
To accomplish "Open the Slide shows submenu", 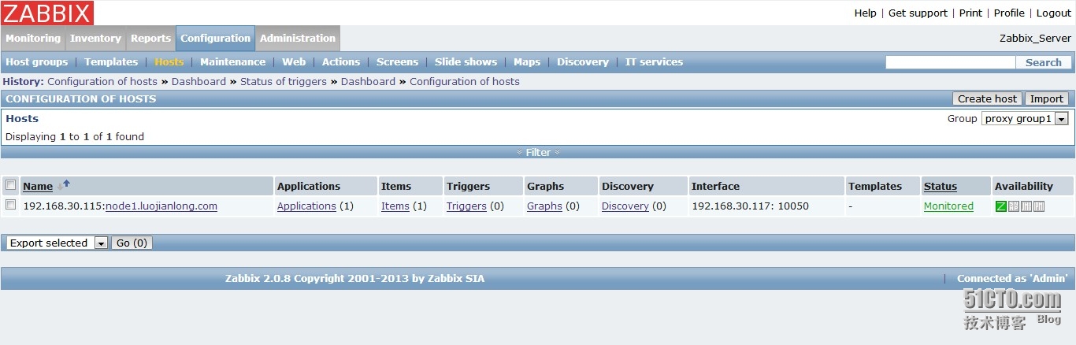I will click(x=466, y=62).
